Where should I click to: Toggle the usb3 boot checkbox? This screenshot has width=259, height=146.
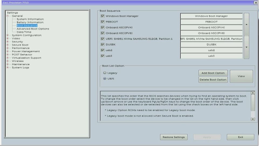tap(103, 56)
